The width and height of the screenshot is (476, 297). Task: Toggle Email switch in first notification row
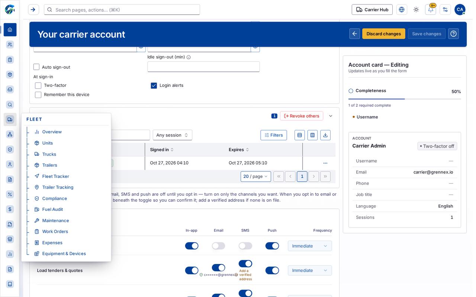pos(218,246)
